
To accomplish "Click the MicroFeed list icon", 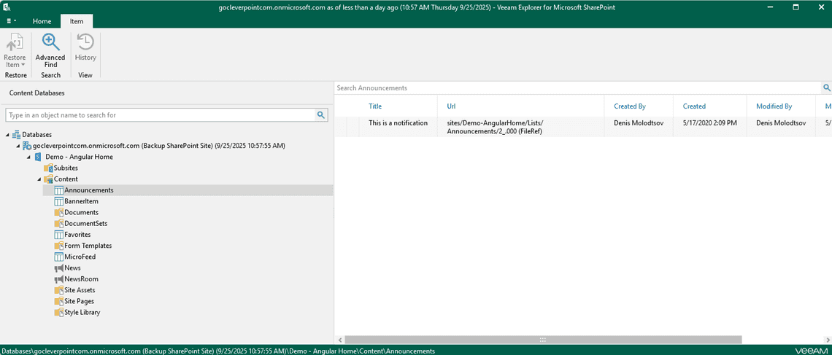I will pyautogui.click(x=59, y=257).
